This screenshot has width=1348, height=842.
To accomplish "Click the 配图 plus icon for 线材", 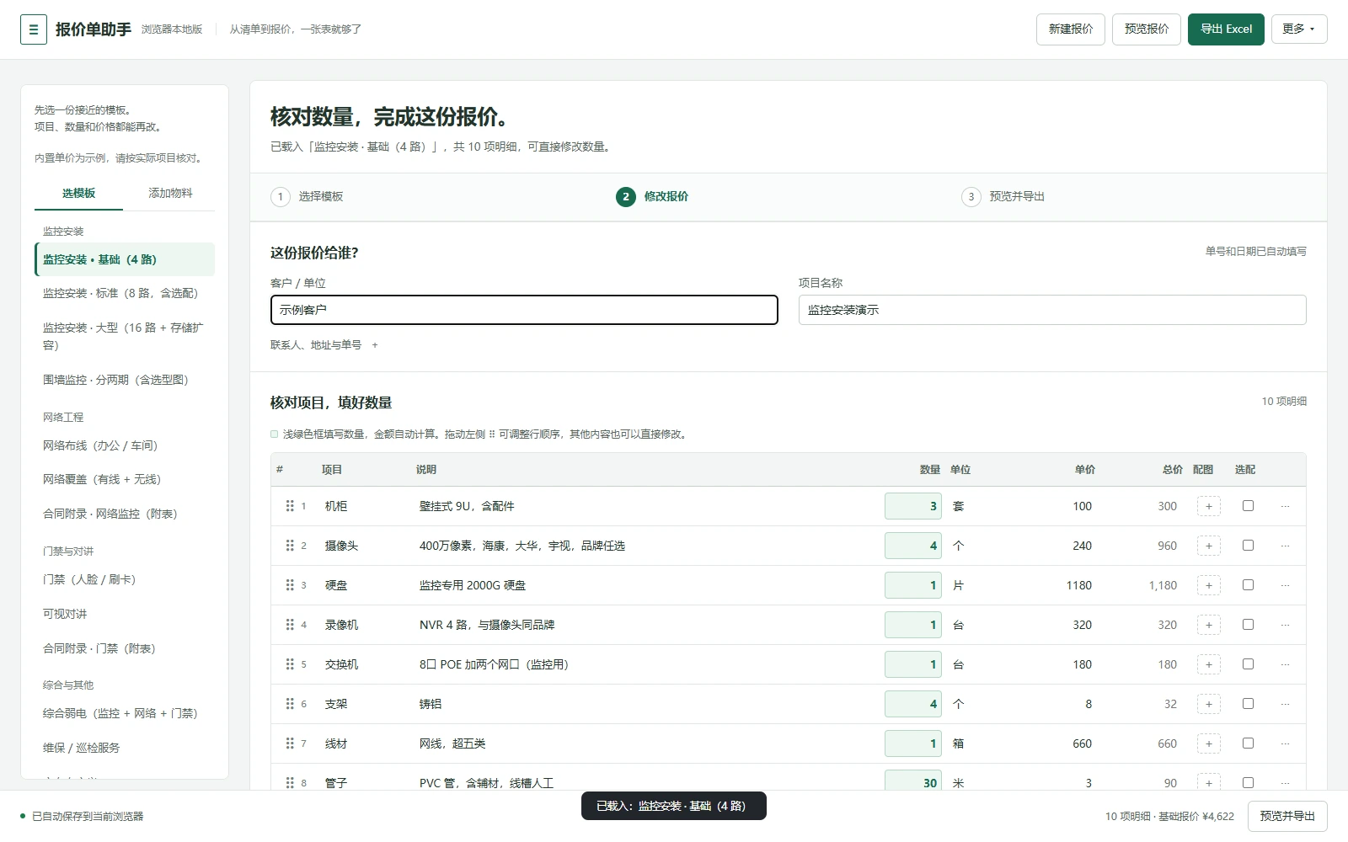I will pos(1209,743).
